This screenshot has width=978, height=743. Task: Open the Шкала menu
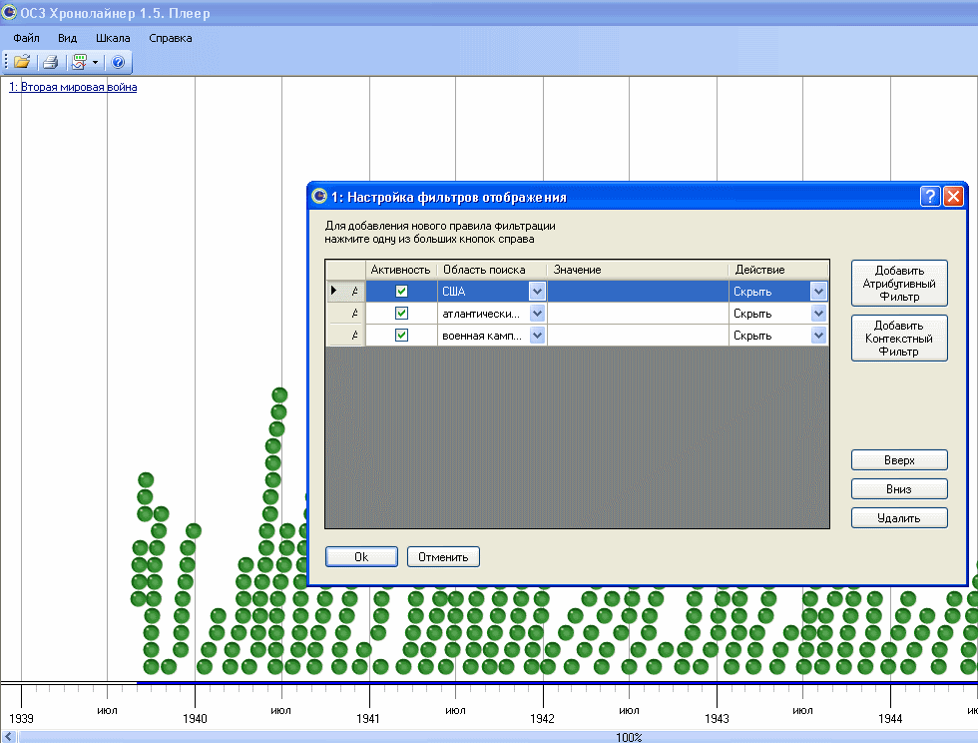[x=113, y=38]
